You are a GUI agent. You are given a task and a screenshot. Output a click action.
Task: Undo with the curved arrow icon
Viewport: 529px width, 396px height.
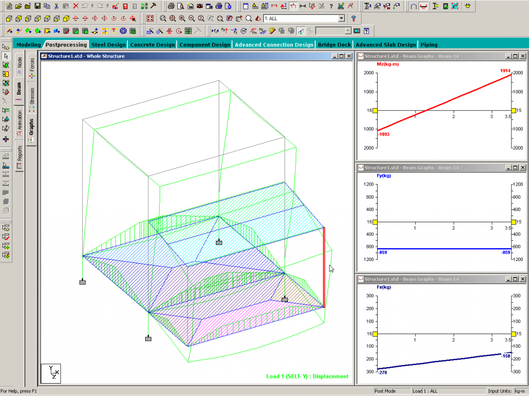pyautogui.click(x=85, y=6)
